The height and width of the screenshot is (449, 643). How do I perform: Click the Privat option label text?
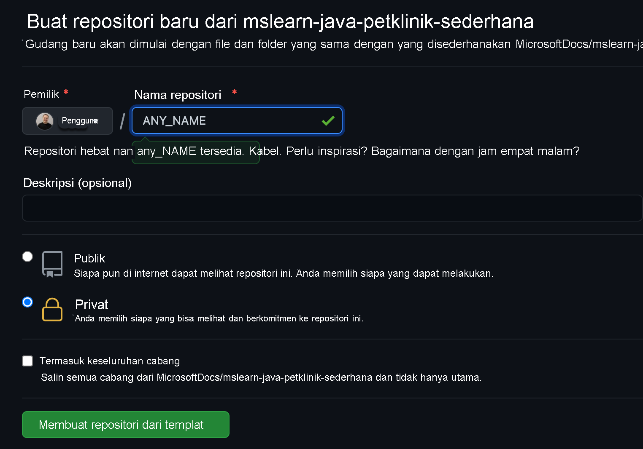pyautogui.click(x=91, y=304)
